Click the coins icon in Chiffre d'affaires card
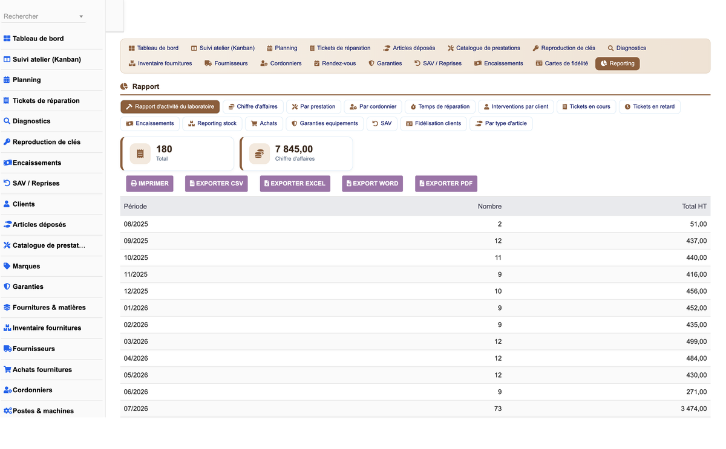The height and width of the screenshot is (449, 726). (x=259, y=154)
